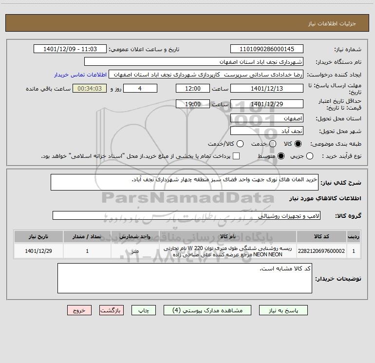
Task: Click the requester field رضا خدادادی ساداتی
Action: pyautogui.click(x=206, y=74)
